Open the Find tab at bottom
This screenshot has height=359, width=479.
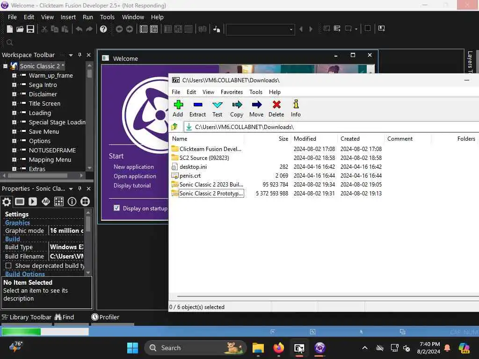[x=65, y=317]
